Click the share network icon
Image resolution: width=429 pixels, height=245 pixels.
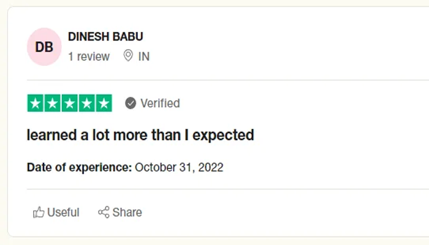coord(104,213)
